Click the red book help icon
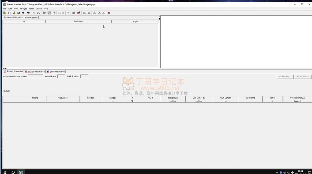312x174 pixels. [109, 13]
